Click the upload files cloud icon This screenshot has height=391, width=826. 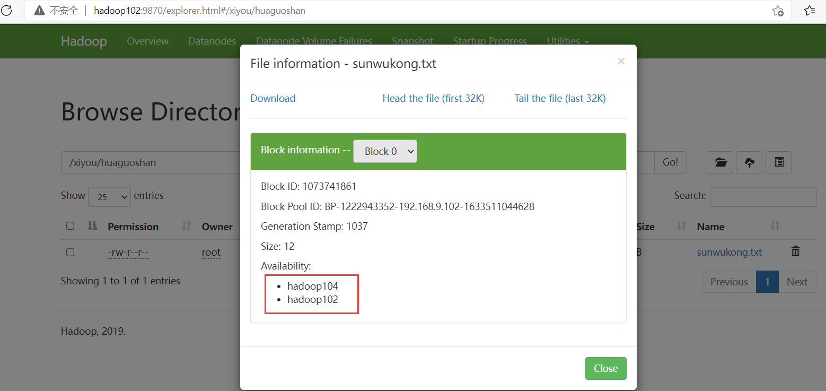(749, 162)
